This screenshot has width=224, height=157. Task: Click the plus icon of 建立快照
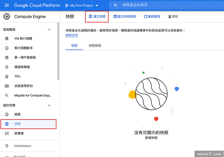(90, 16)
